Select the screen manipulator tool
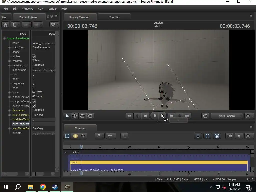 coord(90,116)
